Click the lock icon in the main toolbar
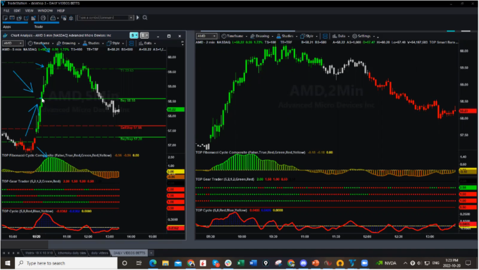The image size is (479, 270). tap(53, 18)
